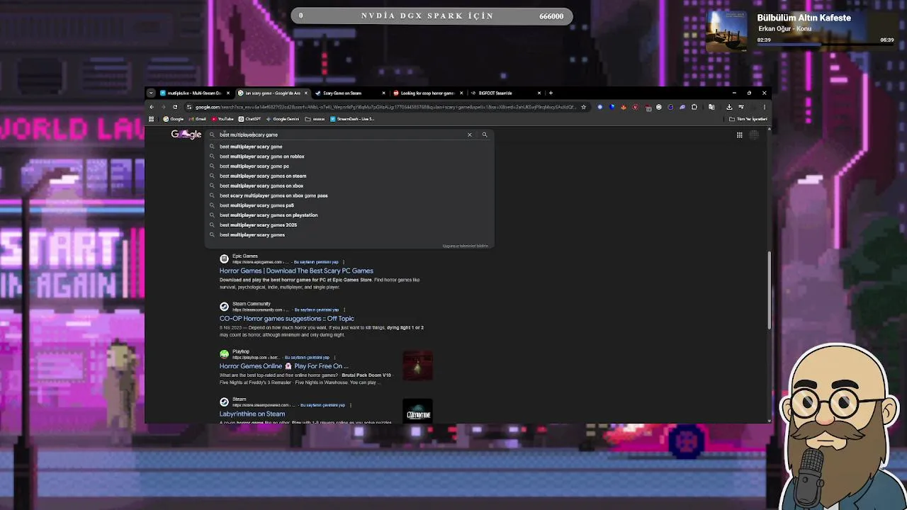The height and width of the screenshot is (510, 907).
Task: Open Google apps grid icon
Action: (x=739, y=135)
